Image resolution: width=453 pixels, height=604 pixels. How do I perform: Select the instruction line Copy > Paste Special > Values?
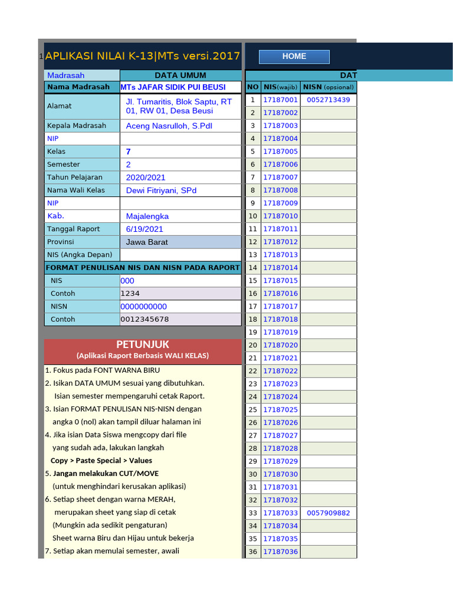point(101,461)
